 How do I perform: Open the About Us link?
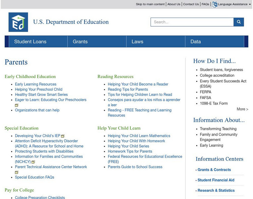point(174,4)
